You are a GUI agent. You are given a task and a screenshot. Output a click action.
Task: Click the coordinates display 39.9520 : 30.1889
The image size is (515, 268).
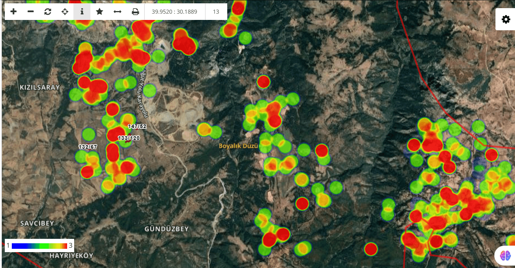click(174, 12)
